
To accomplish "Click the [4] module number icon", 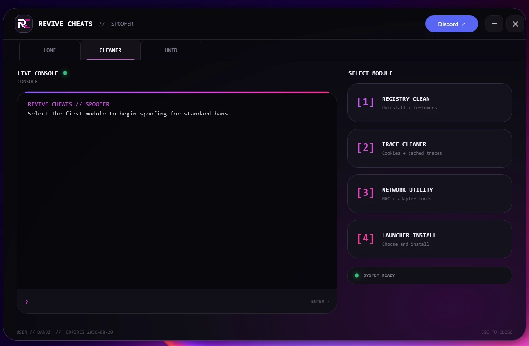I will pyautogui.click(x=365, y=239).
